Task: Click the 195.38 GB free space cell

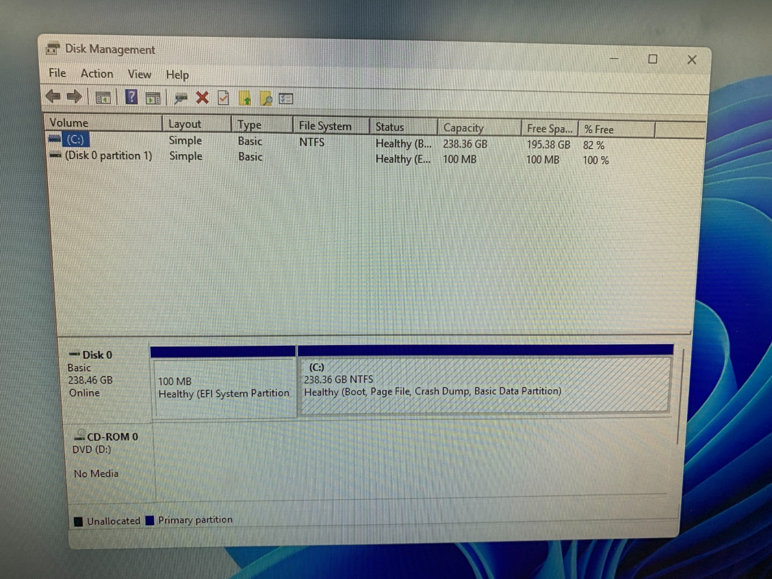Action: (548, 145)
